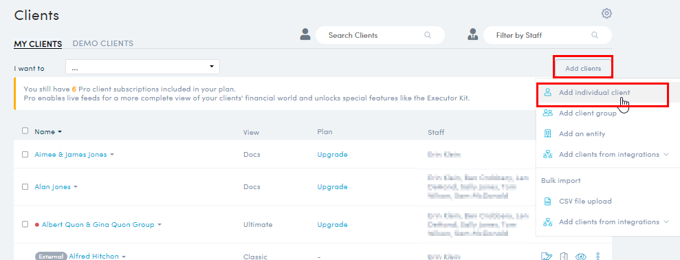Click Upgrade link for Albert Quon group
This screenshot has width=680, height=260.
point(332,224)
